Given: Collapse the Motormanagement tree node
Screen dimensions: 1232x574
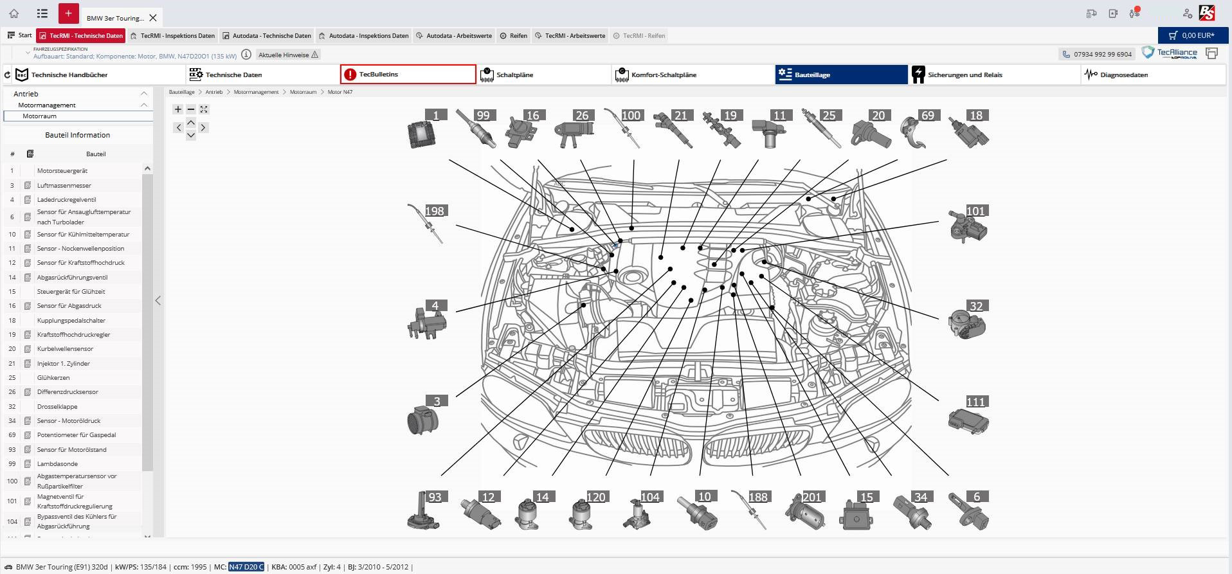Looking at the screenshot, I should 144,105.
